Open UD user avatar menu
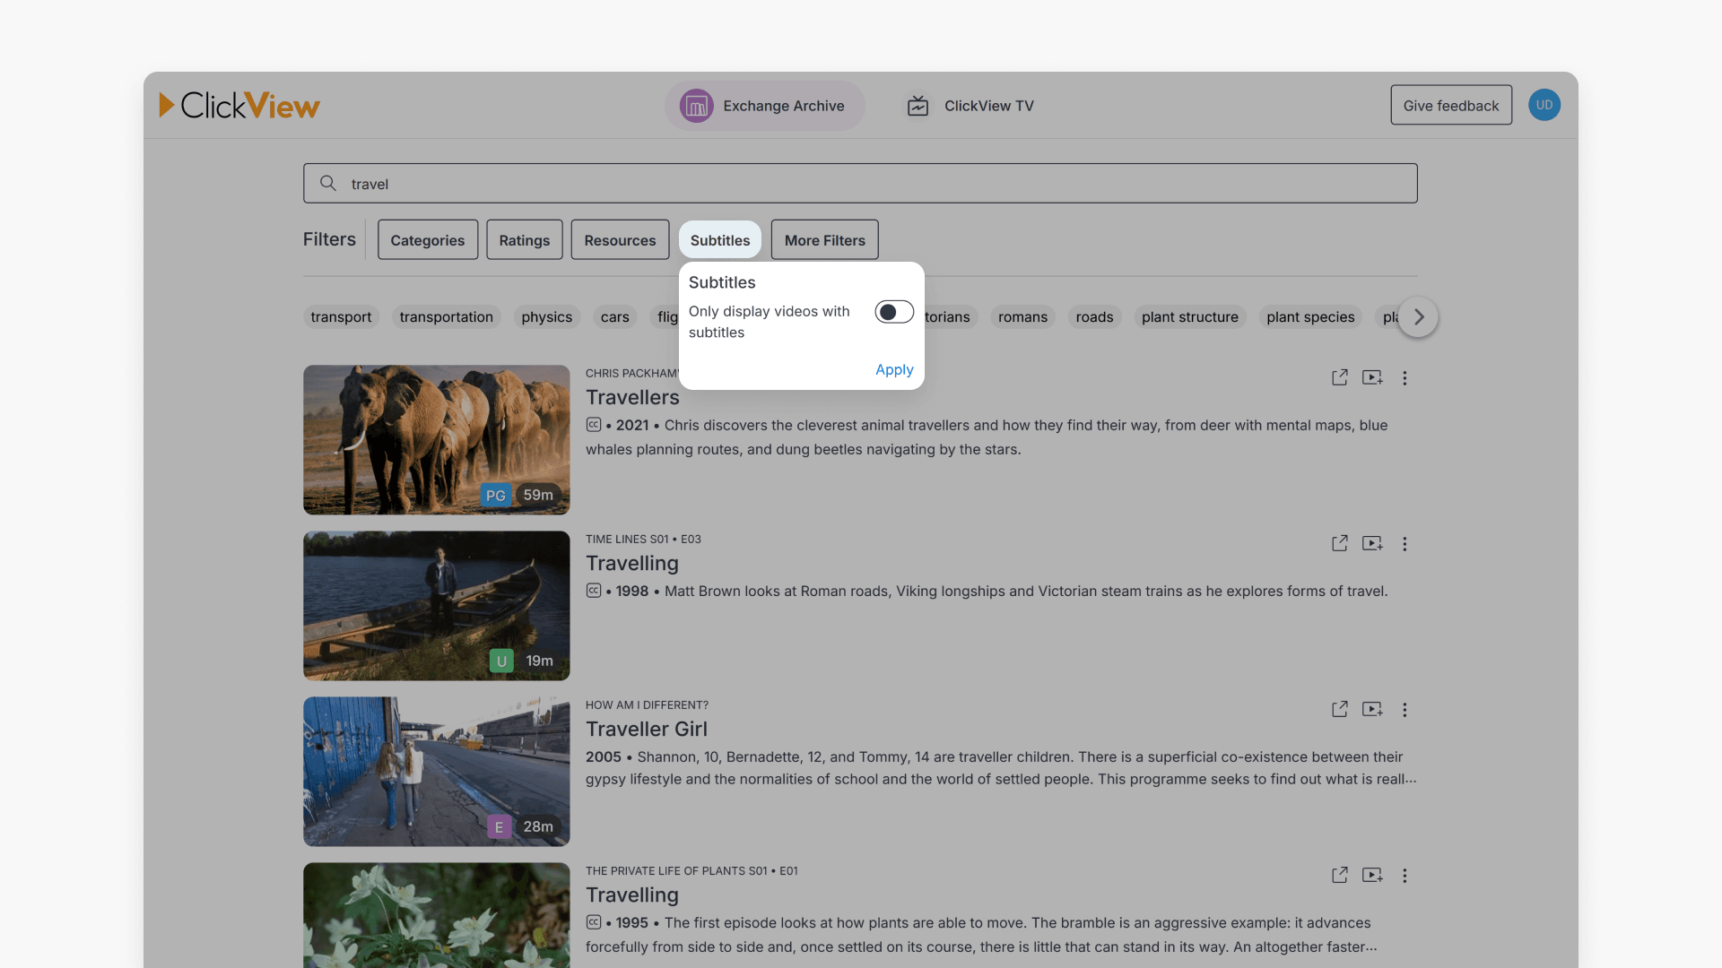This screenshot has height=968, width=1722. (x=1544, y=105)
